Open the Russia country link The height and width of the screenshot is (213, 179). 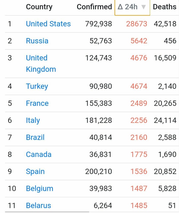[37, 41]
